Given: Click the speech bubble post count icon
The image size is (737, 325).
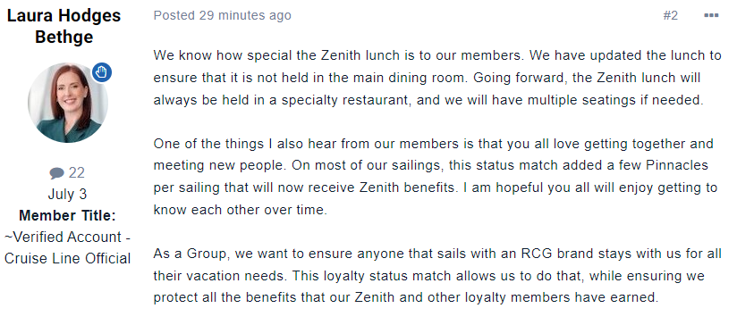Looking at the screenshot, I should (56, 173).
